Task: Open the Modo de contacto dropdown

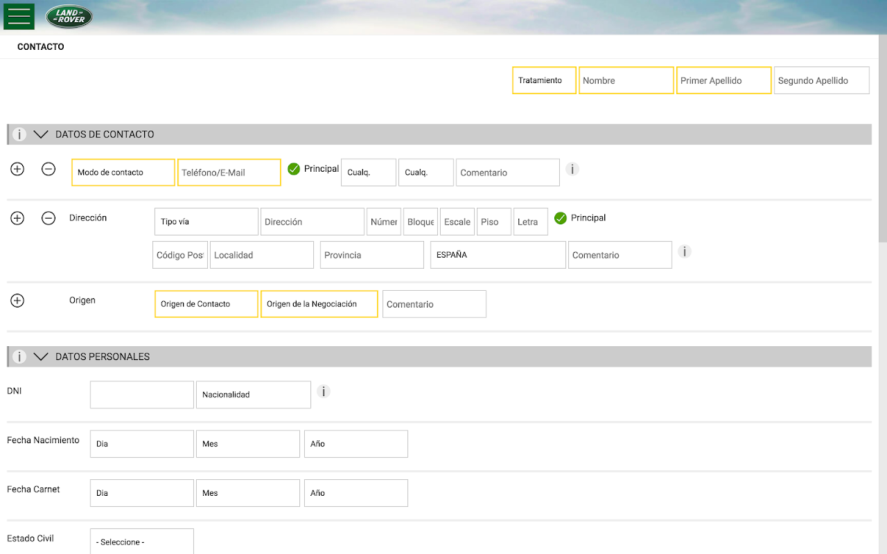Action: (x=123, y=172)
